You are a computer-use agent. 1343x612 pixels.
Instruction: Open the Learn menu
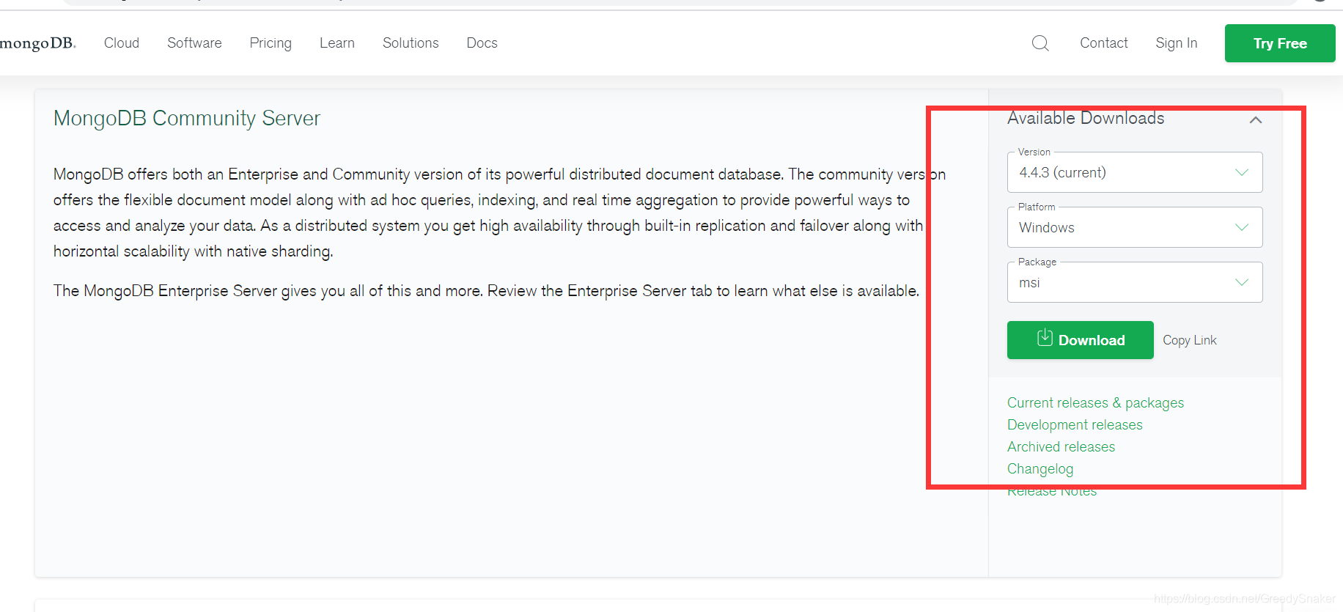(337, 43)
